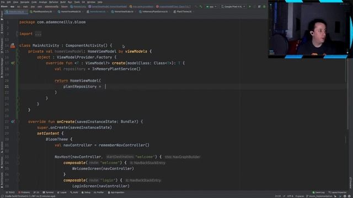Viewport: 353px width, 198px height.
Task: Open the Layout Inspector
Action: [x=337, y=193]
